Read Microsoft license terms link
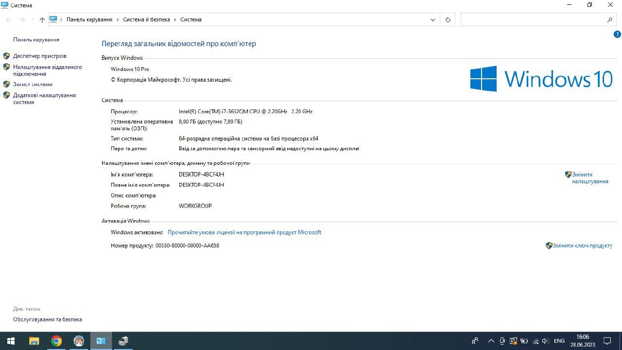Screen dimensions: 622x350 pyautogui.click(x=244, y=232)
